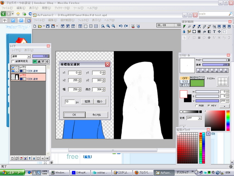Select the OFF mask mode button
This screenshot has height=176, width=234.
tap(185, 78)
